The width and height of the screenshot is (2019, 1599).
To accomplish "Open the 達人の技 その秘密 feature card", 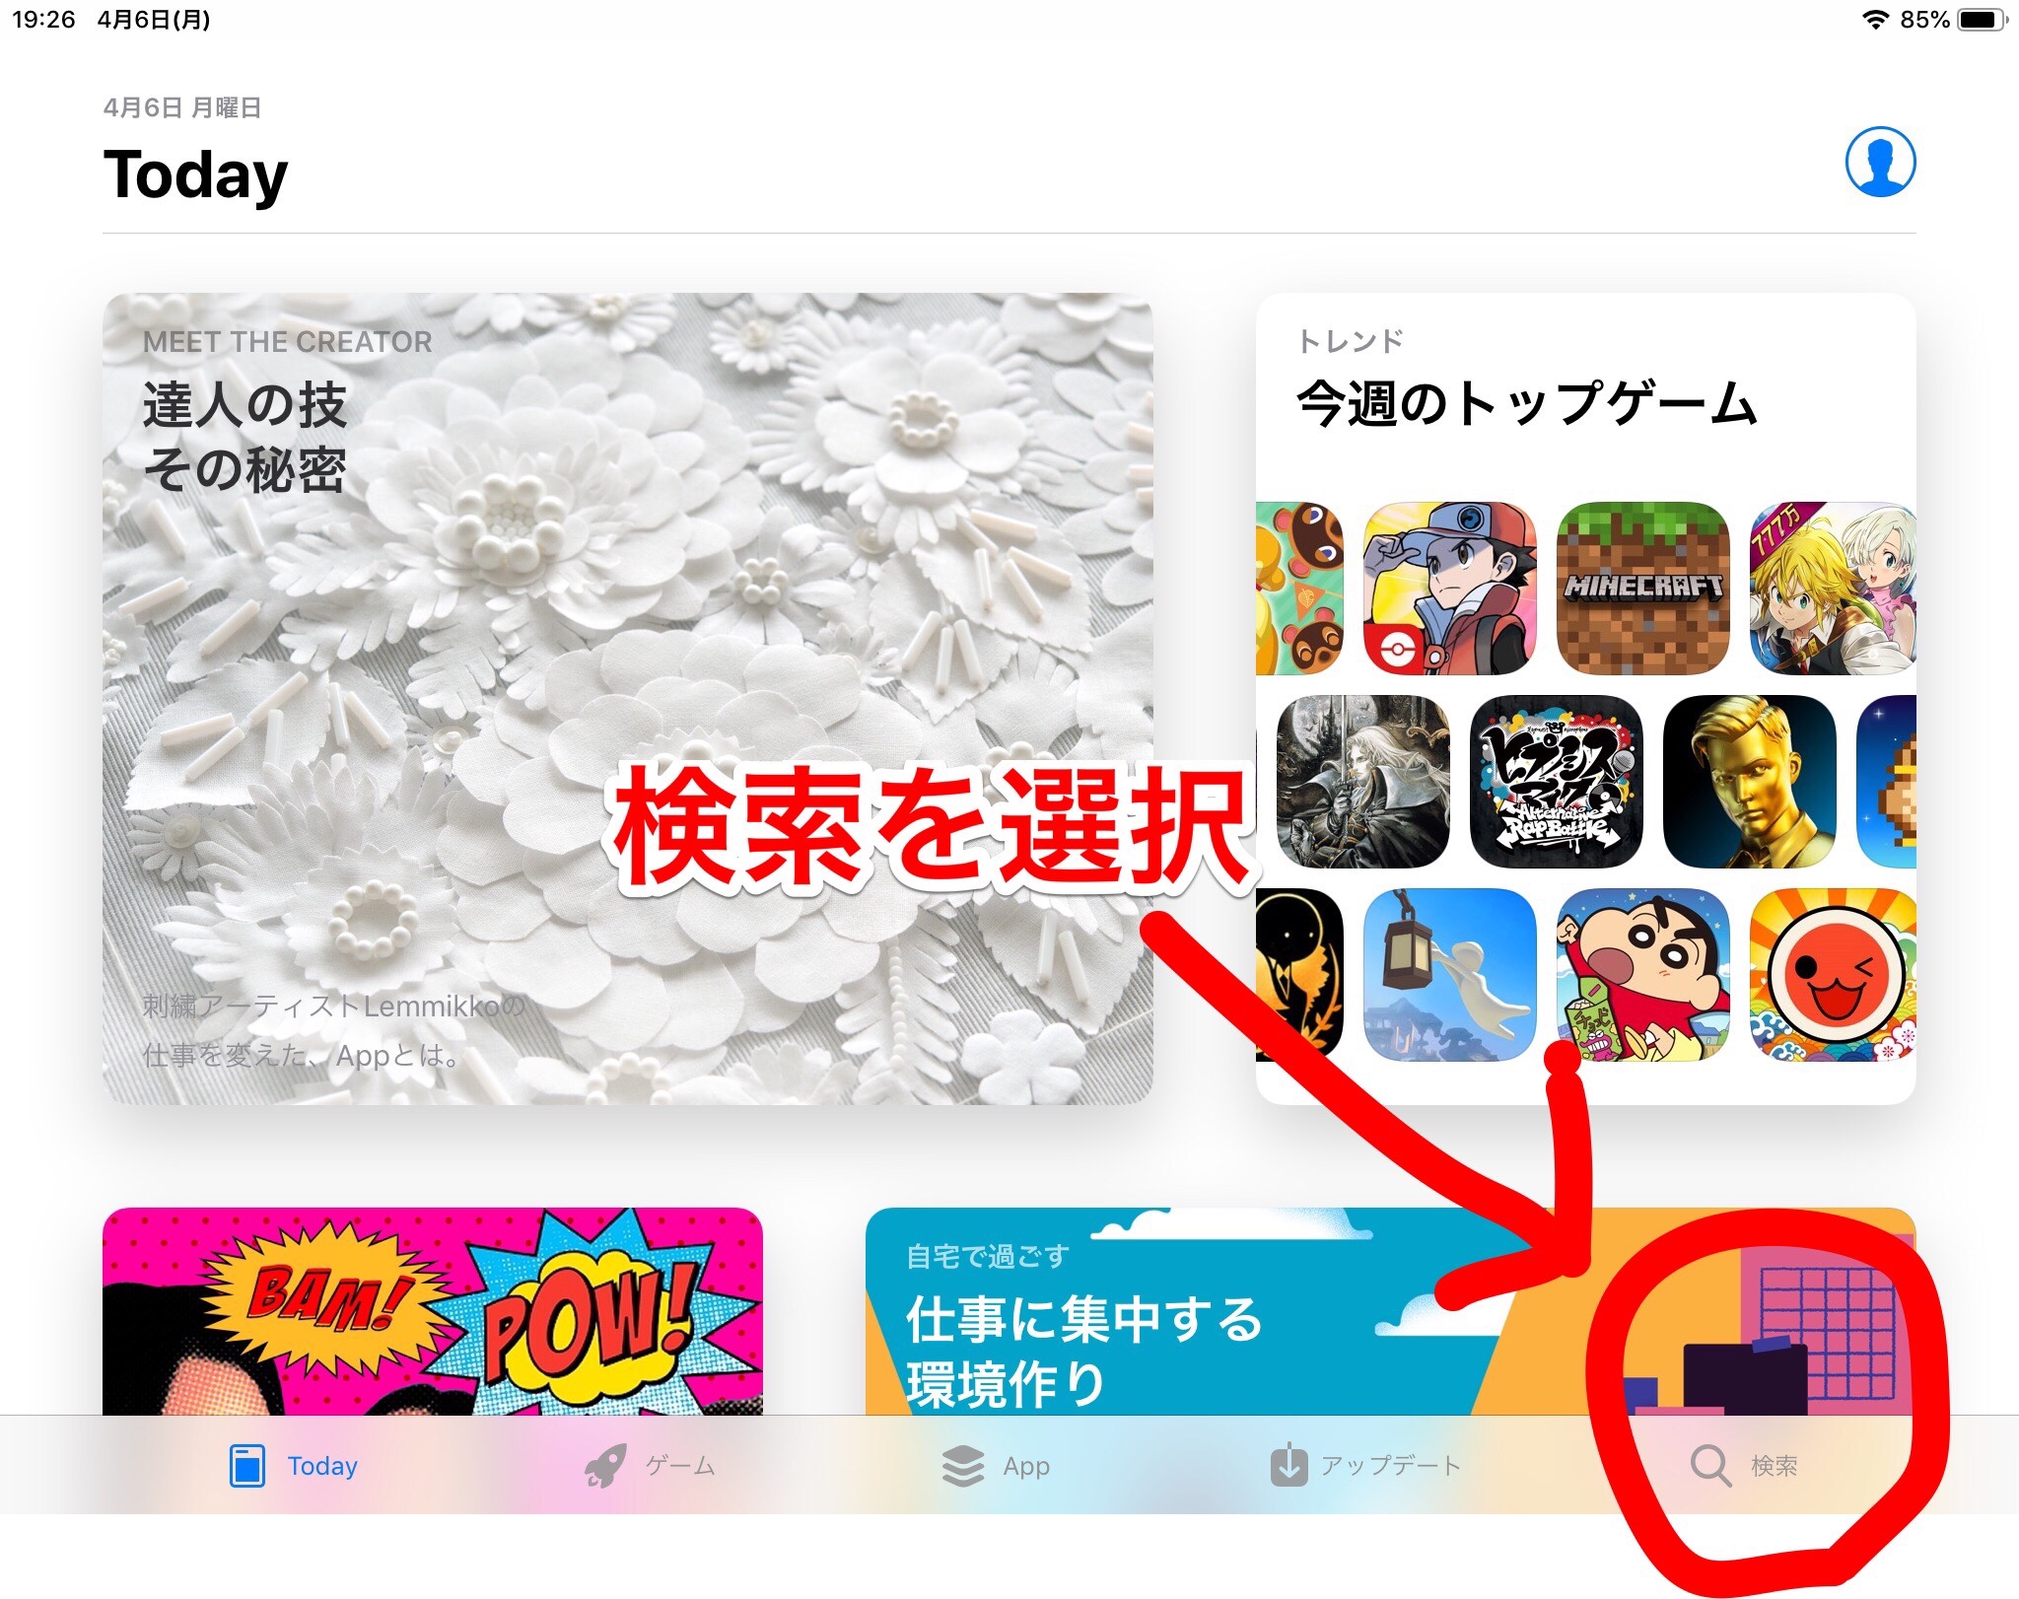I will pos(628,699).
